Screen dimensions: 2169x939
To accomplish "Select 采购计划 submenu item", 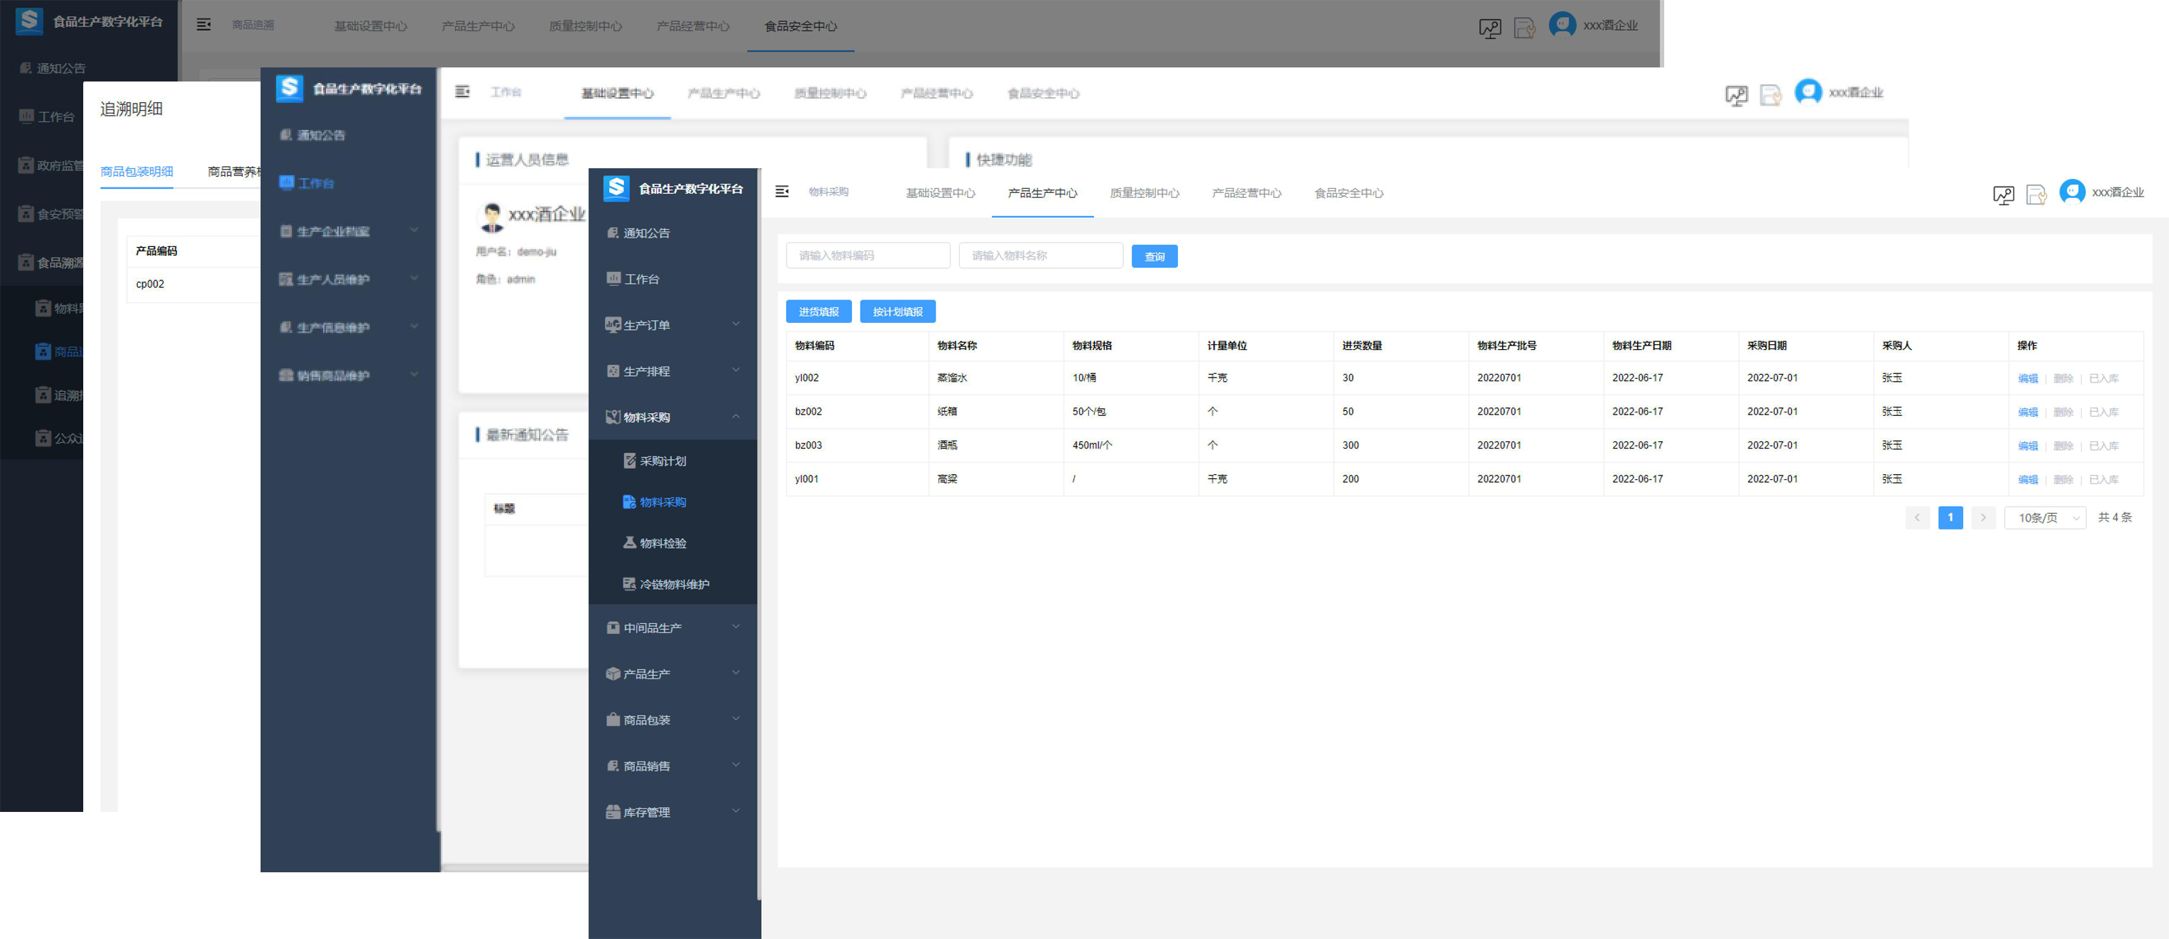I will [662, 461].
